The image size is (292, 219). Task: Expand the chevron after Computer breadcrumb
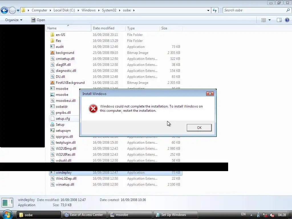(x=50, y=10)
